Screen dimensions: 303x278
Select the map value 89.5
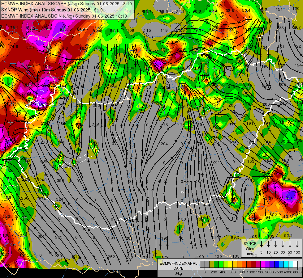click(x=199, y=200)
